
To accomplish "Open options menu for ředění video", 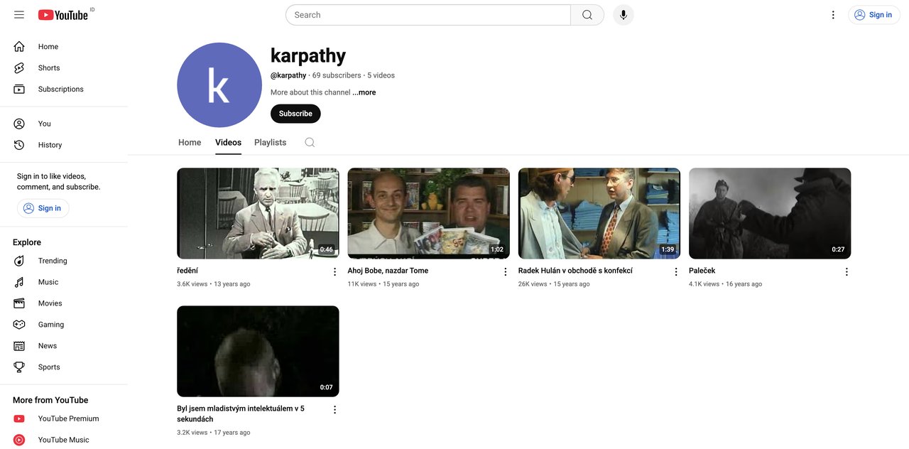I will 335,272.
